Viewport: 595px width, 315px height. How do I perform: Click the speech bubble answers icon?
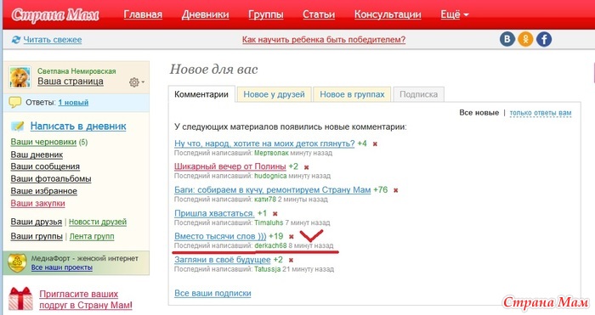click(14, 103)
